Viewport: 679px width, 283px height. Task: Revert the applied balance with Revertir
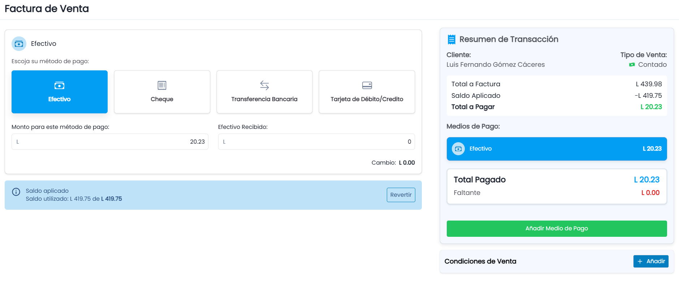click(401, 195)
